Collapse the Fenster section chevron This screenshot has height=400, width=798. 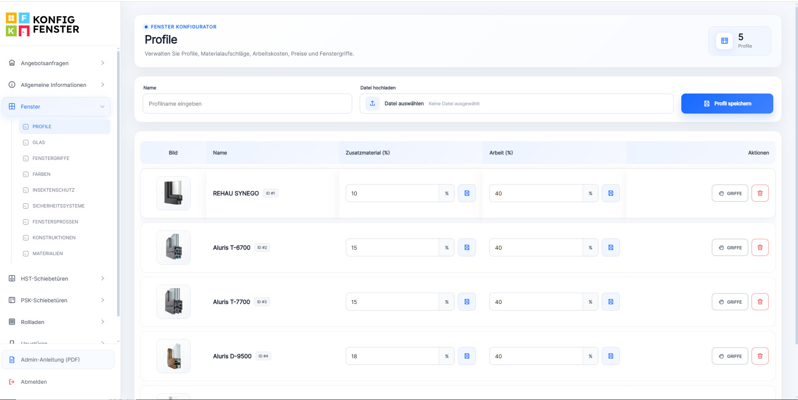point(102,106)
